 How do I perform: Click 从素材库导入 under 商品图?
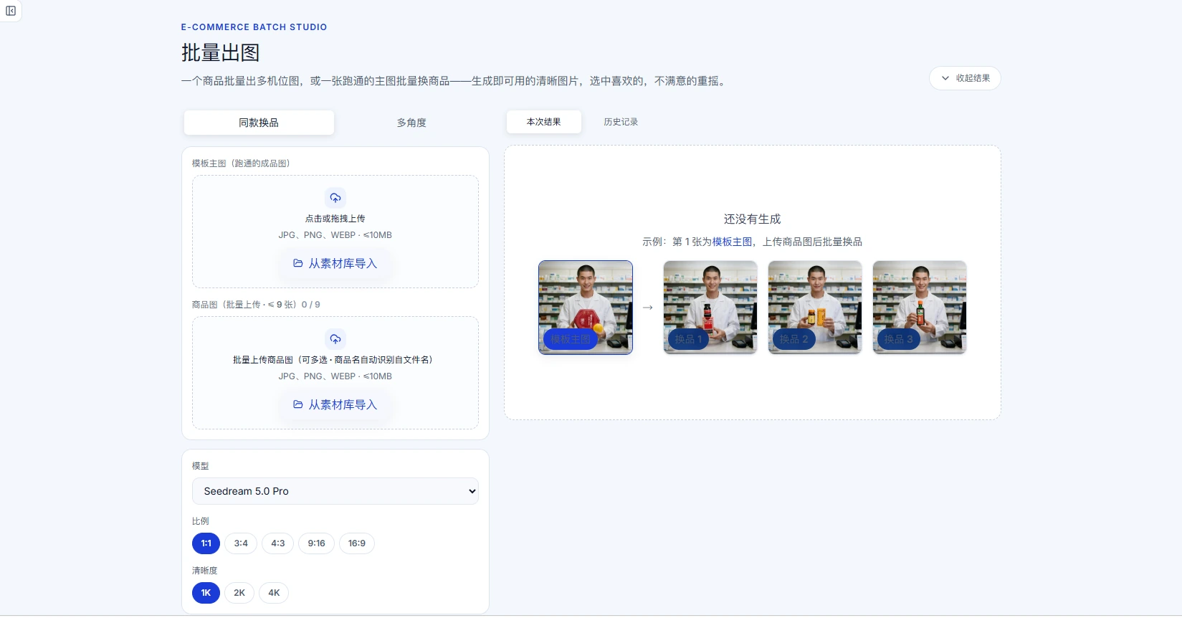click(335, 405)
